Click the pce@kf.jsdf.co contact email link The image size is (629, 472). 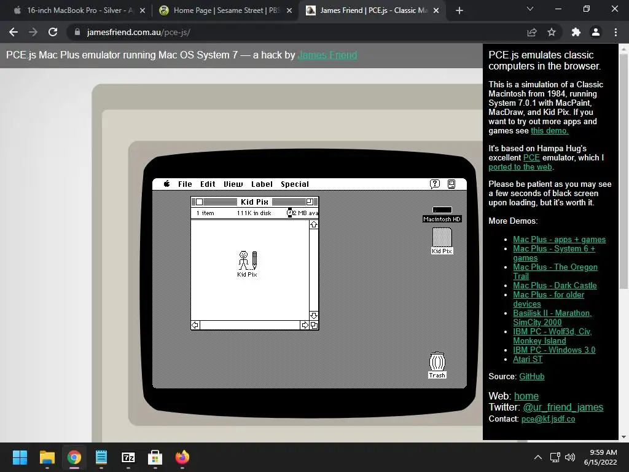[x=548, y=419]
